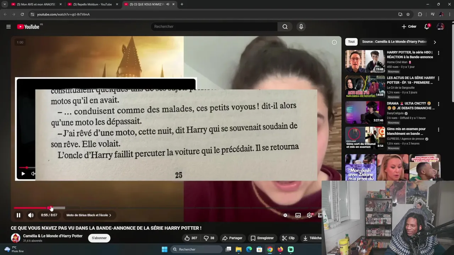
Task: Open the YouTube guide hamburger menu
Action: tap(9, 27)
